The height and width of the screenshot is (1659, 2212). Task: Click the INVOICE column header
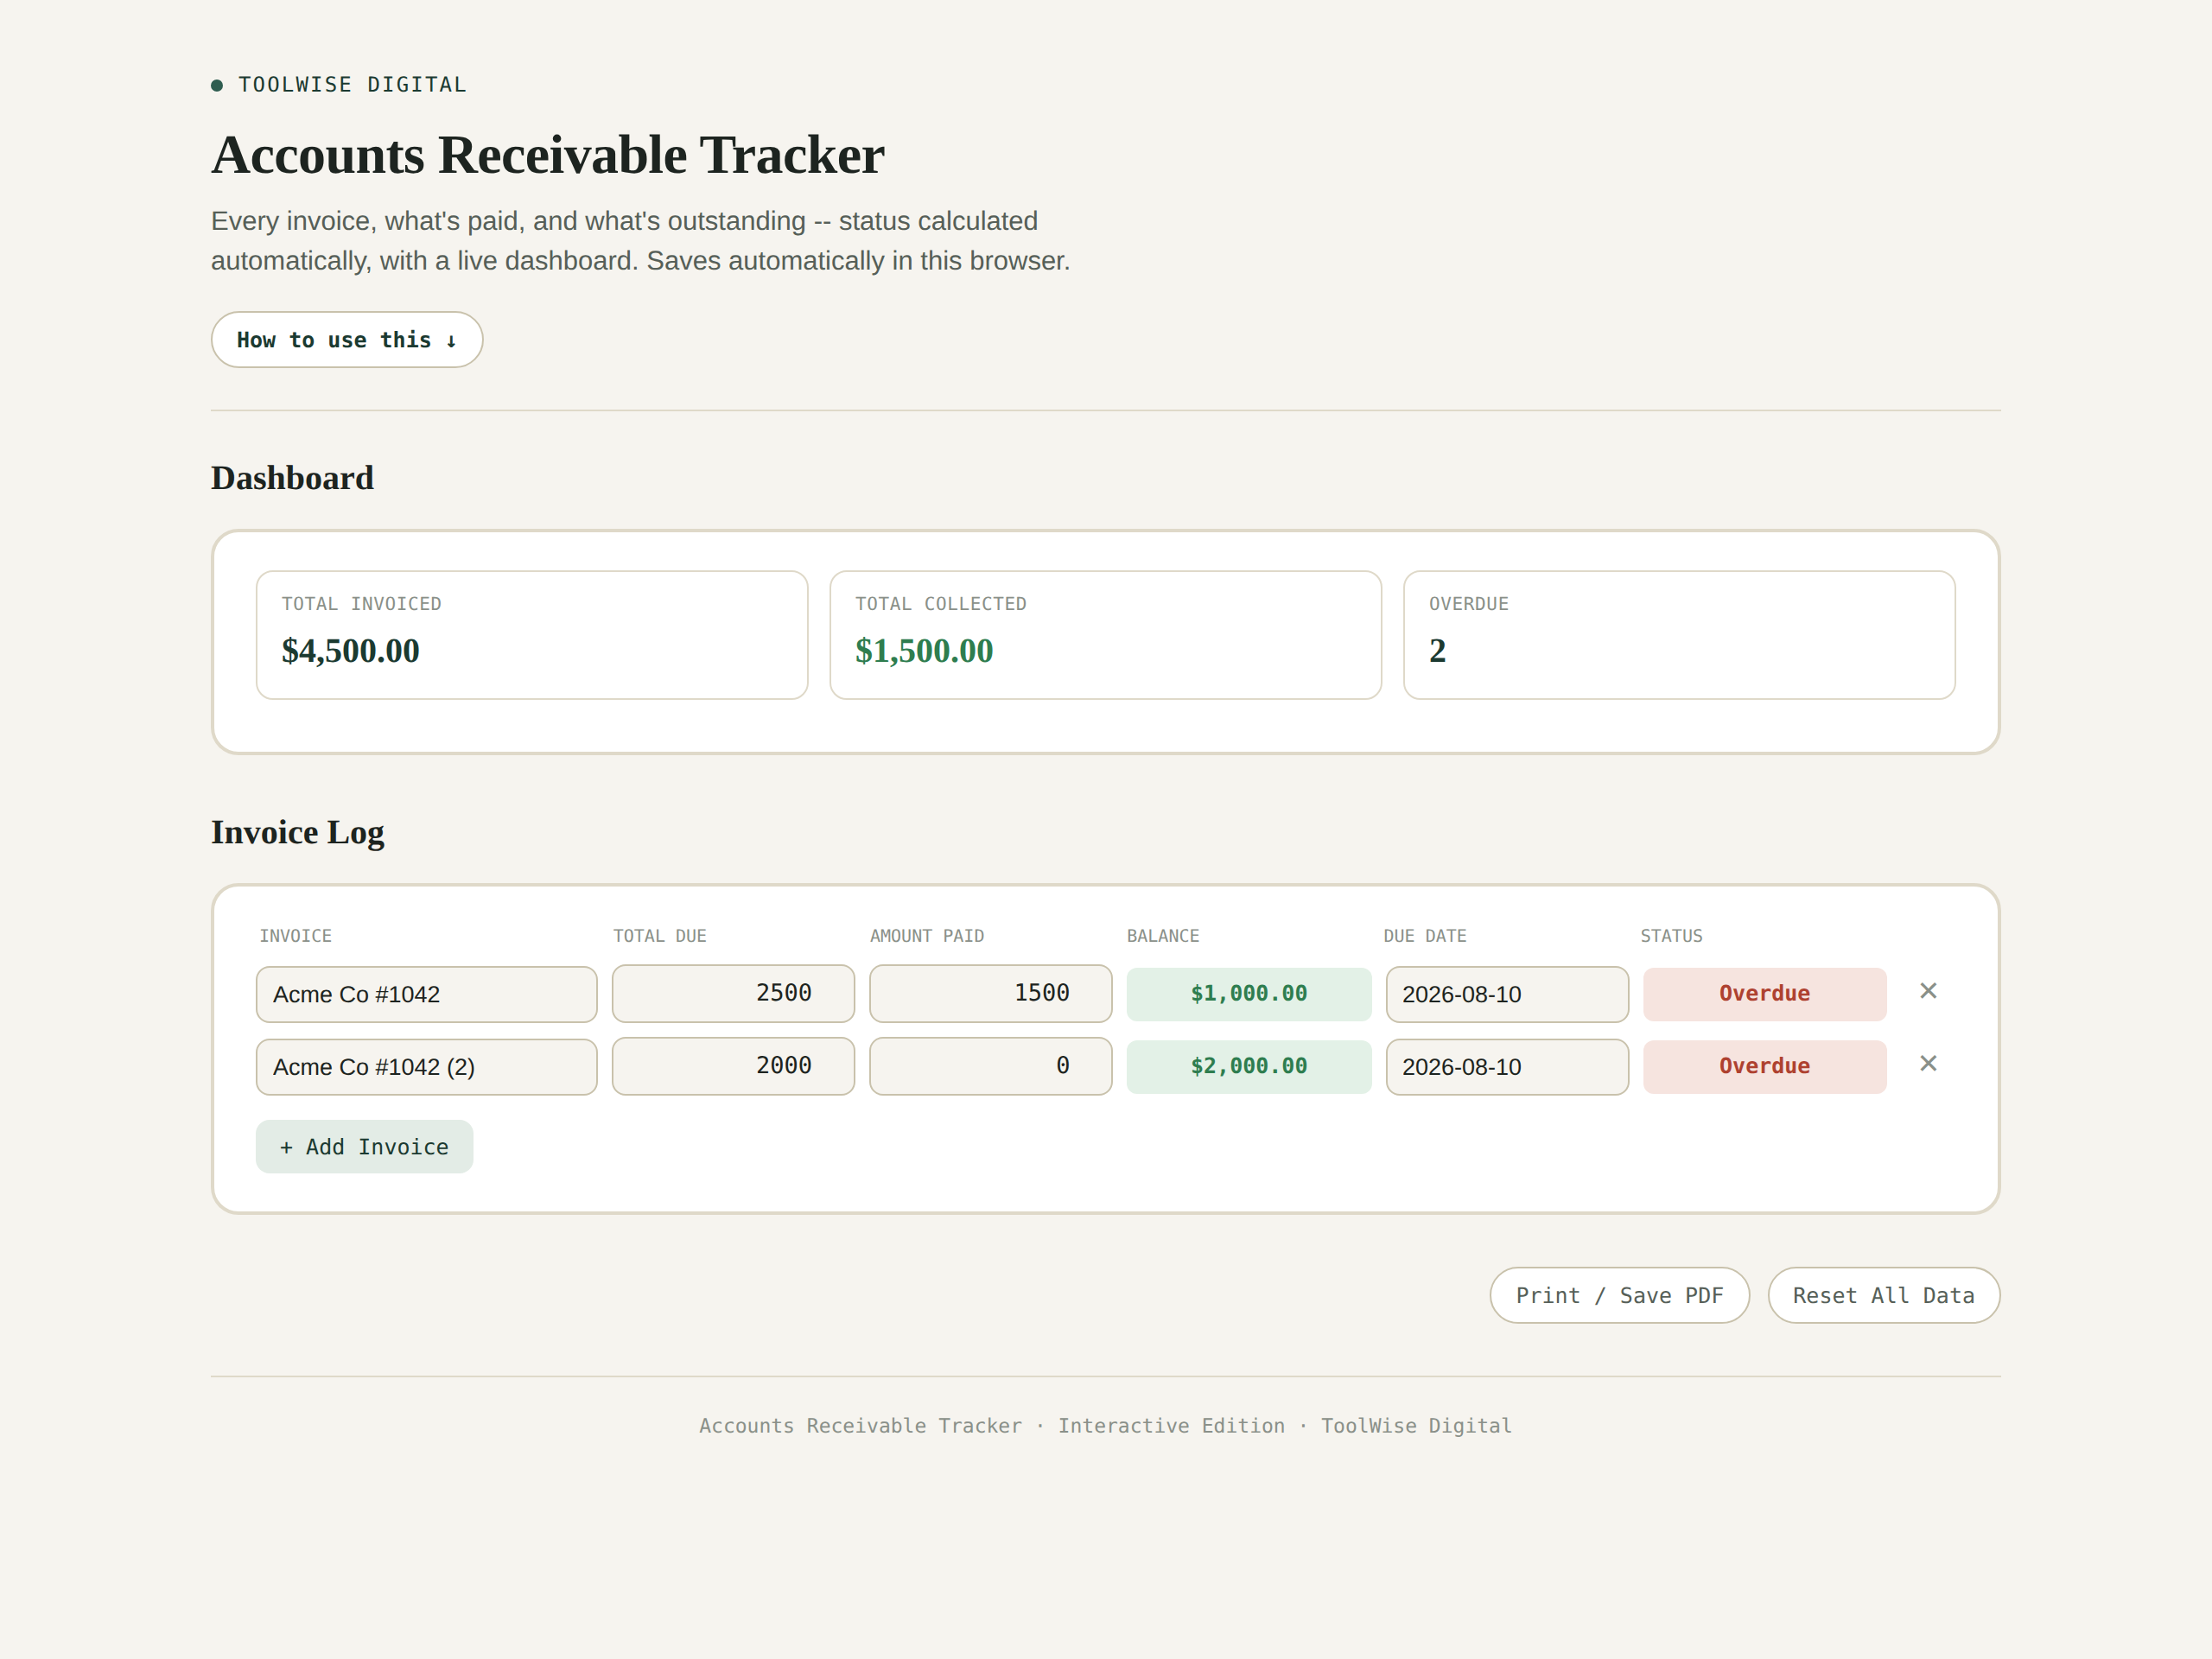click(x=295, y=936)
